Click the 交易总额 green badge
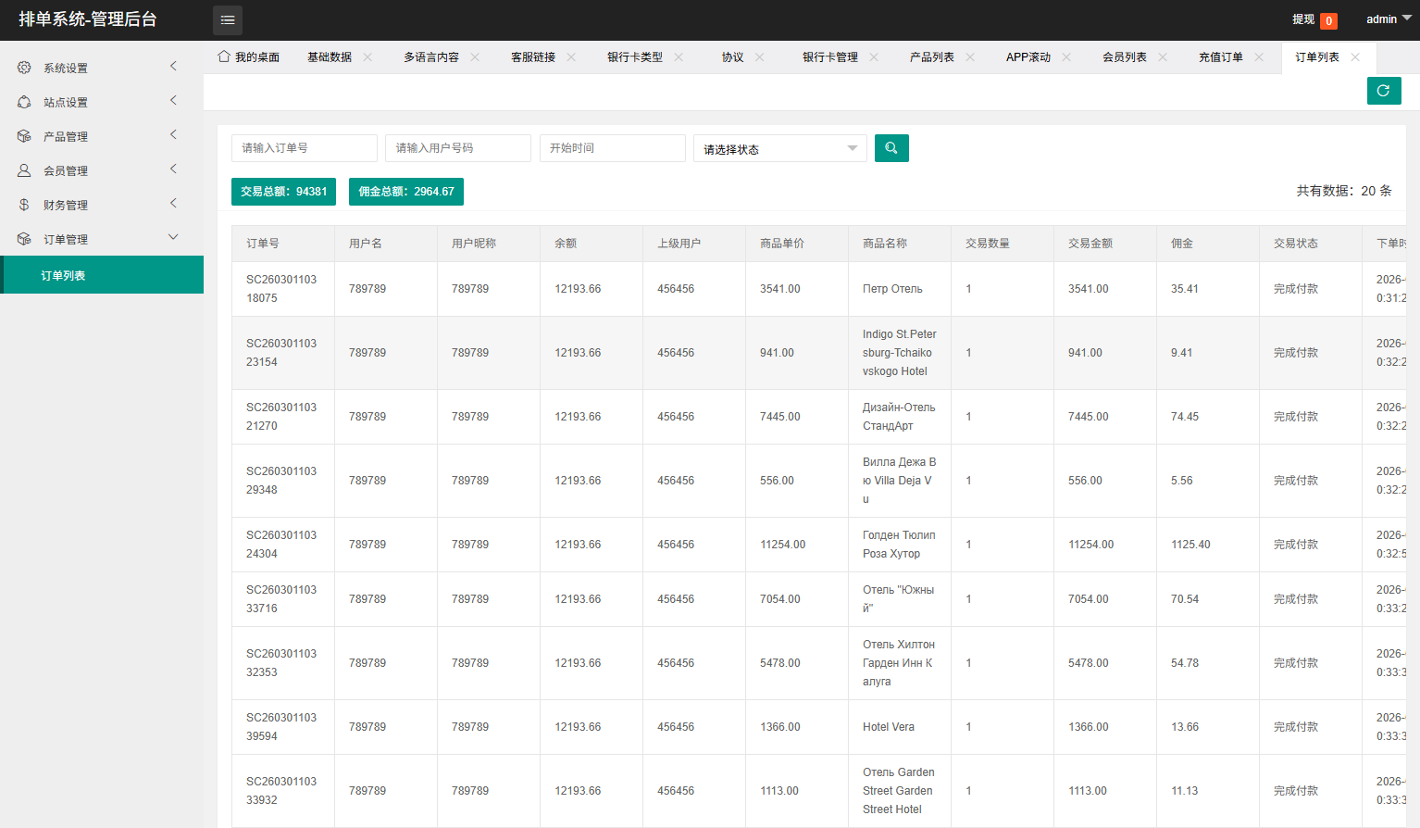Viewport: 1420px width, 828px height. tap(283, 192)
